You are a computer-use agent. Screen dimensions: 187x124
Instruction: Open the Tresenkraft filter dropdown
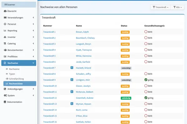click(161, 7)
